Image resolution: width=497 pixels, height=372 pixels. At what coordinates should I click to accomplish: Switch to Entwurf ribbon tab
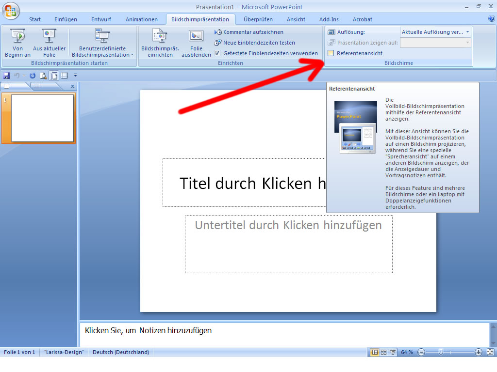pyautogui.click(x=101, y=19)
